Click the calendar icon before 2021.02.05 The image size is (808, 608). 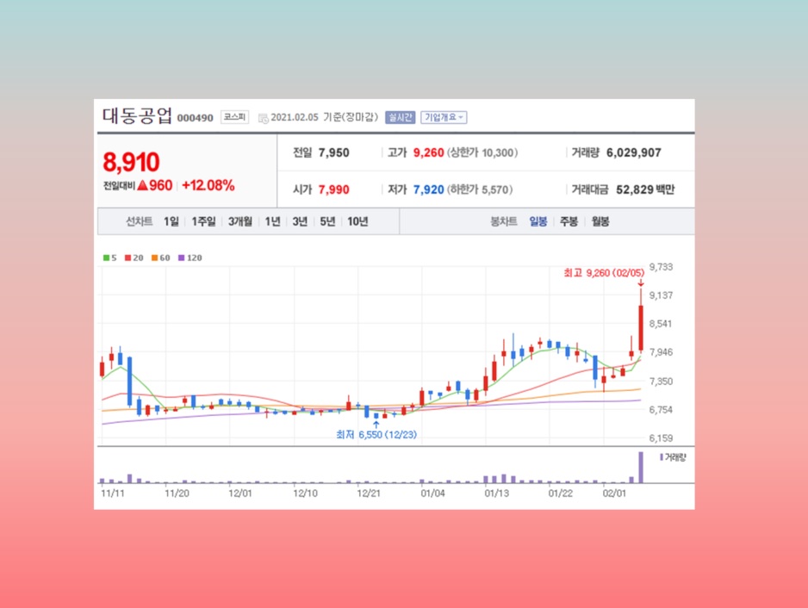coord(263,118)
